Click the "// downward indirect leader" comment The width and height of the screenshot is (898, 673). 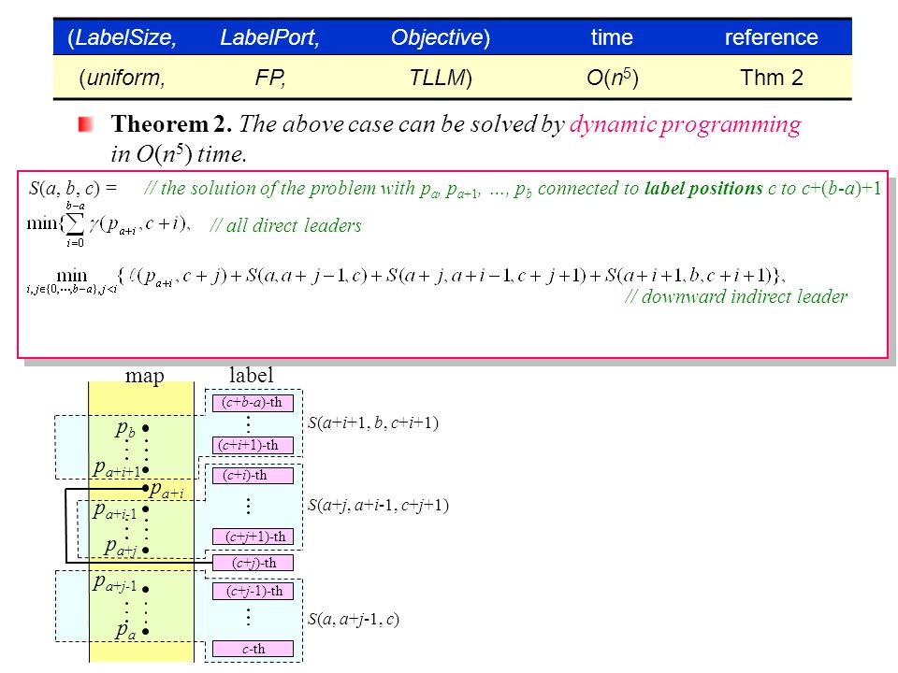(736, 296)
